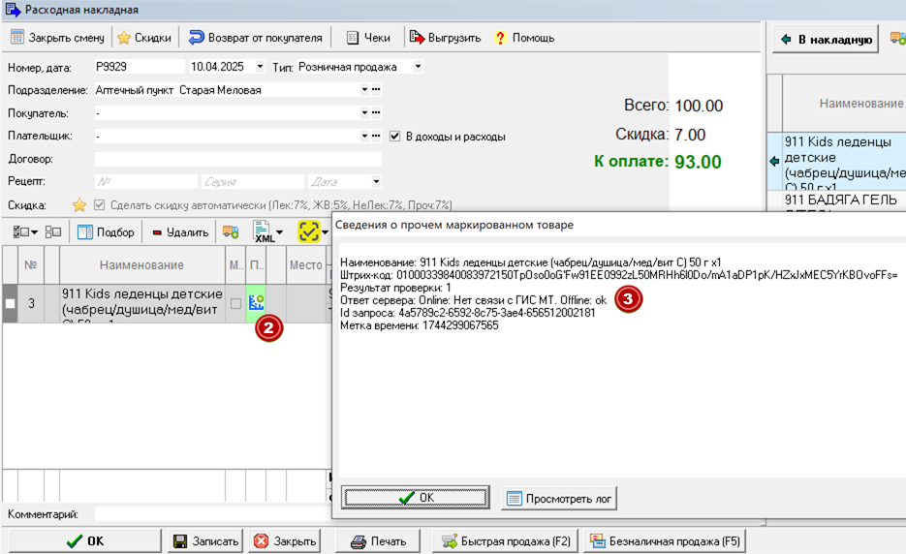Viewport: 906px width, 554px height.
Task: Click the Расходная накладная window title icon
Action: pyautogui.click(x=13, y=10)
